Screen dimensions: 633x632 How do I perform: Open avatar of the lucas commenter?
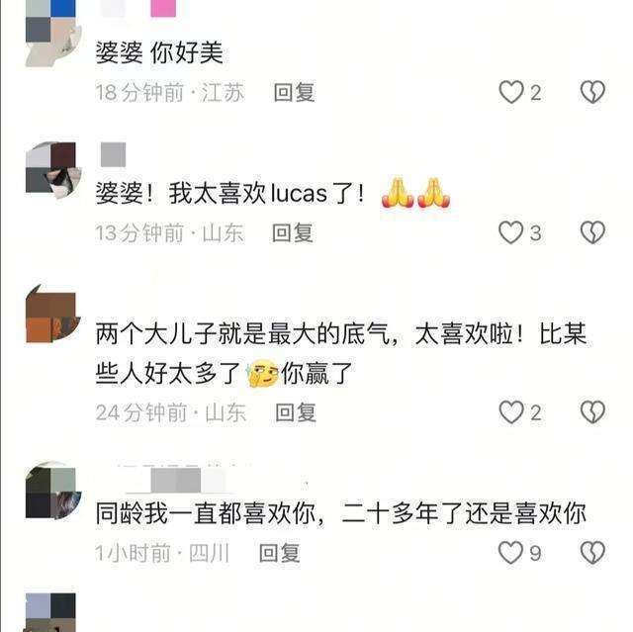[52, 170]
